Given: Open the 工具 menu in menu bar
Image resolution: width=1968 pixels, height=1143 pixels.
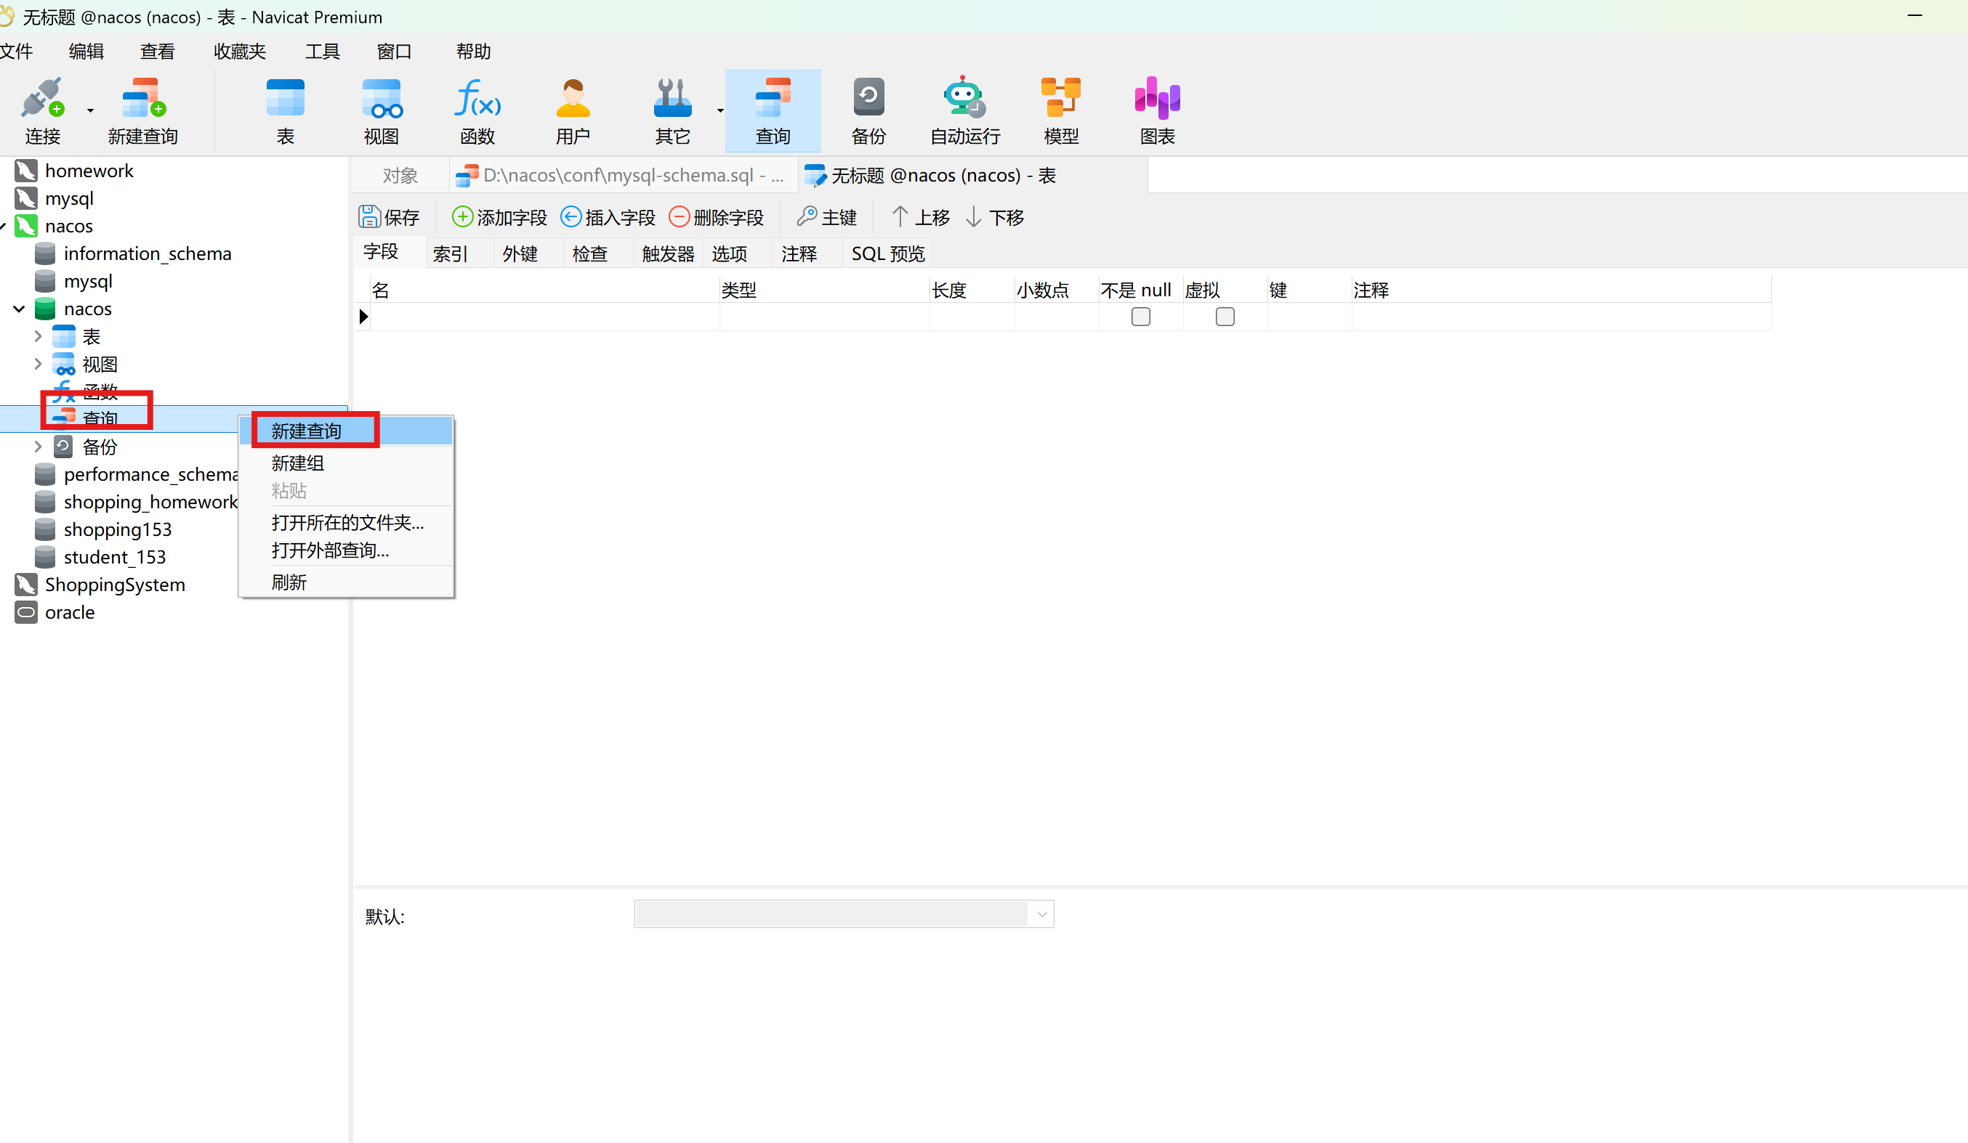Looking at the screenshot, I should tap(322, 52).
